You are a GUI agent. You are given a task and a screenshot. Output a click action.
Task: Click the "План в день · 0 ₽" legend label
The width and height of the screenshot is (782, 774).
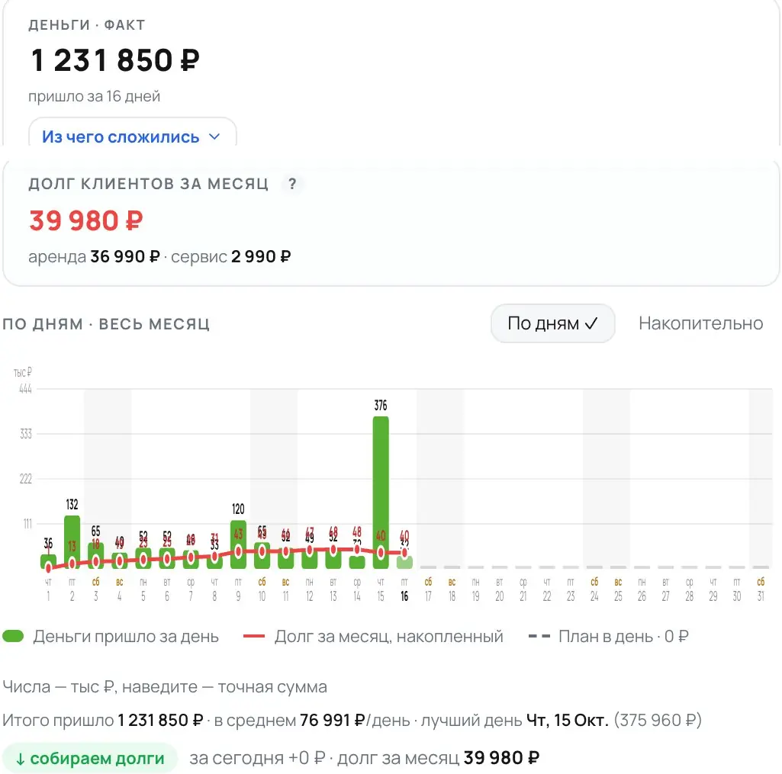pyautogui.click(x=623, y=637)
